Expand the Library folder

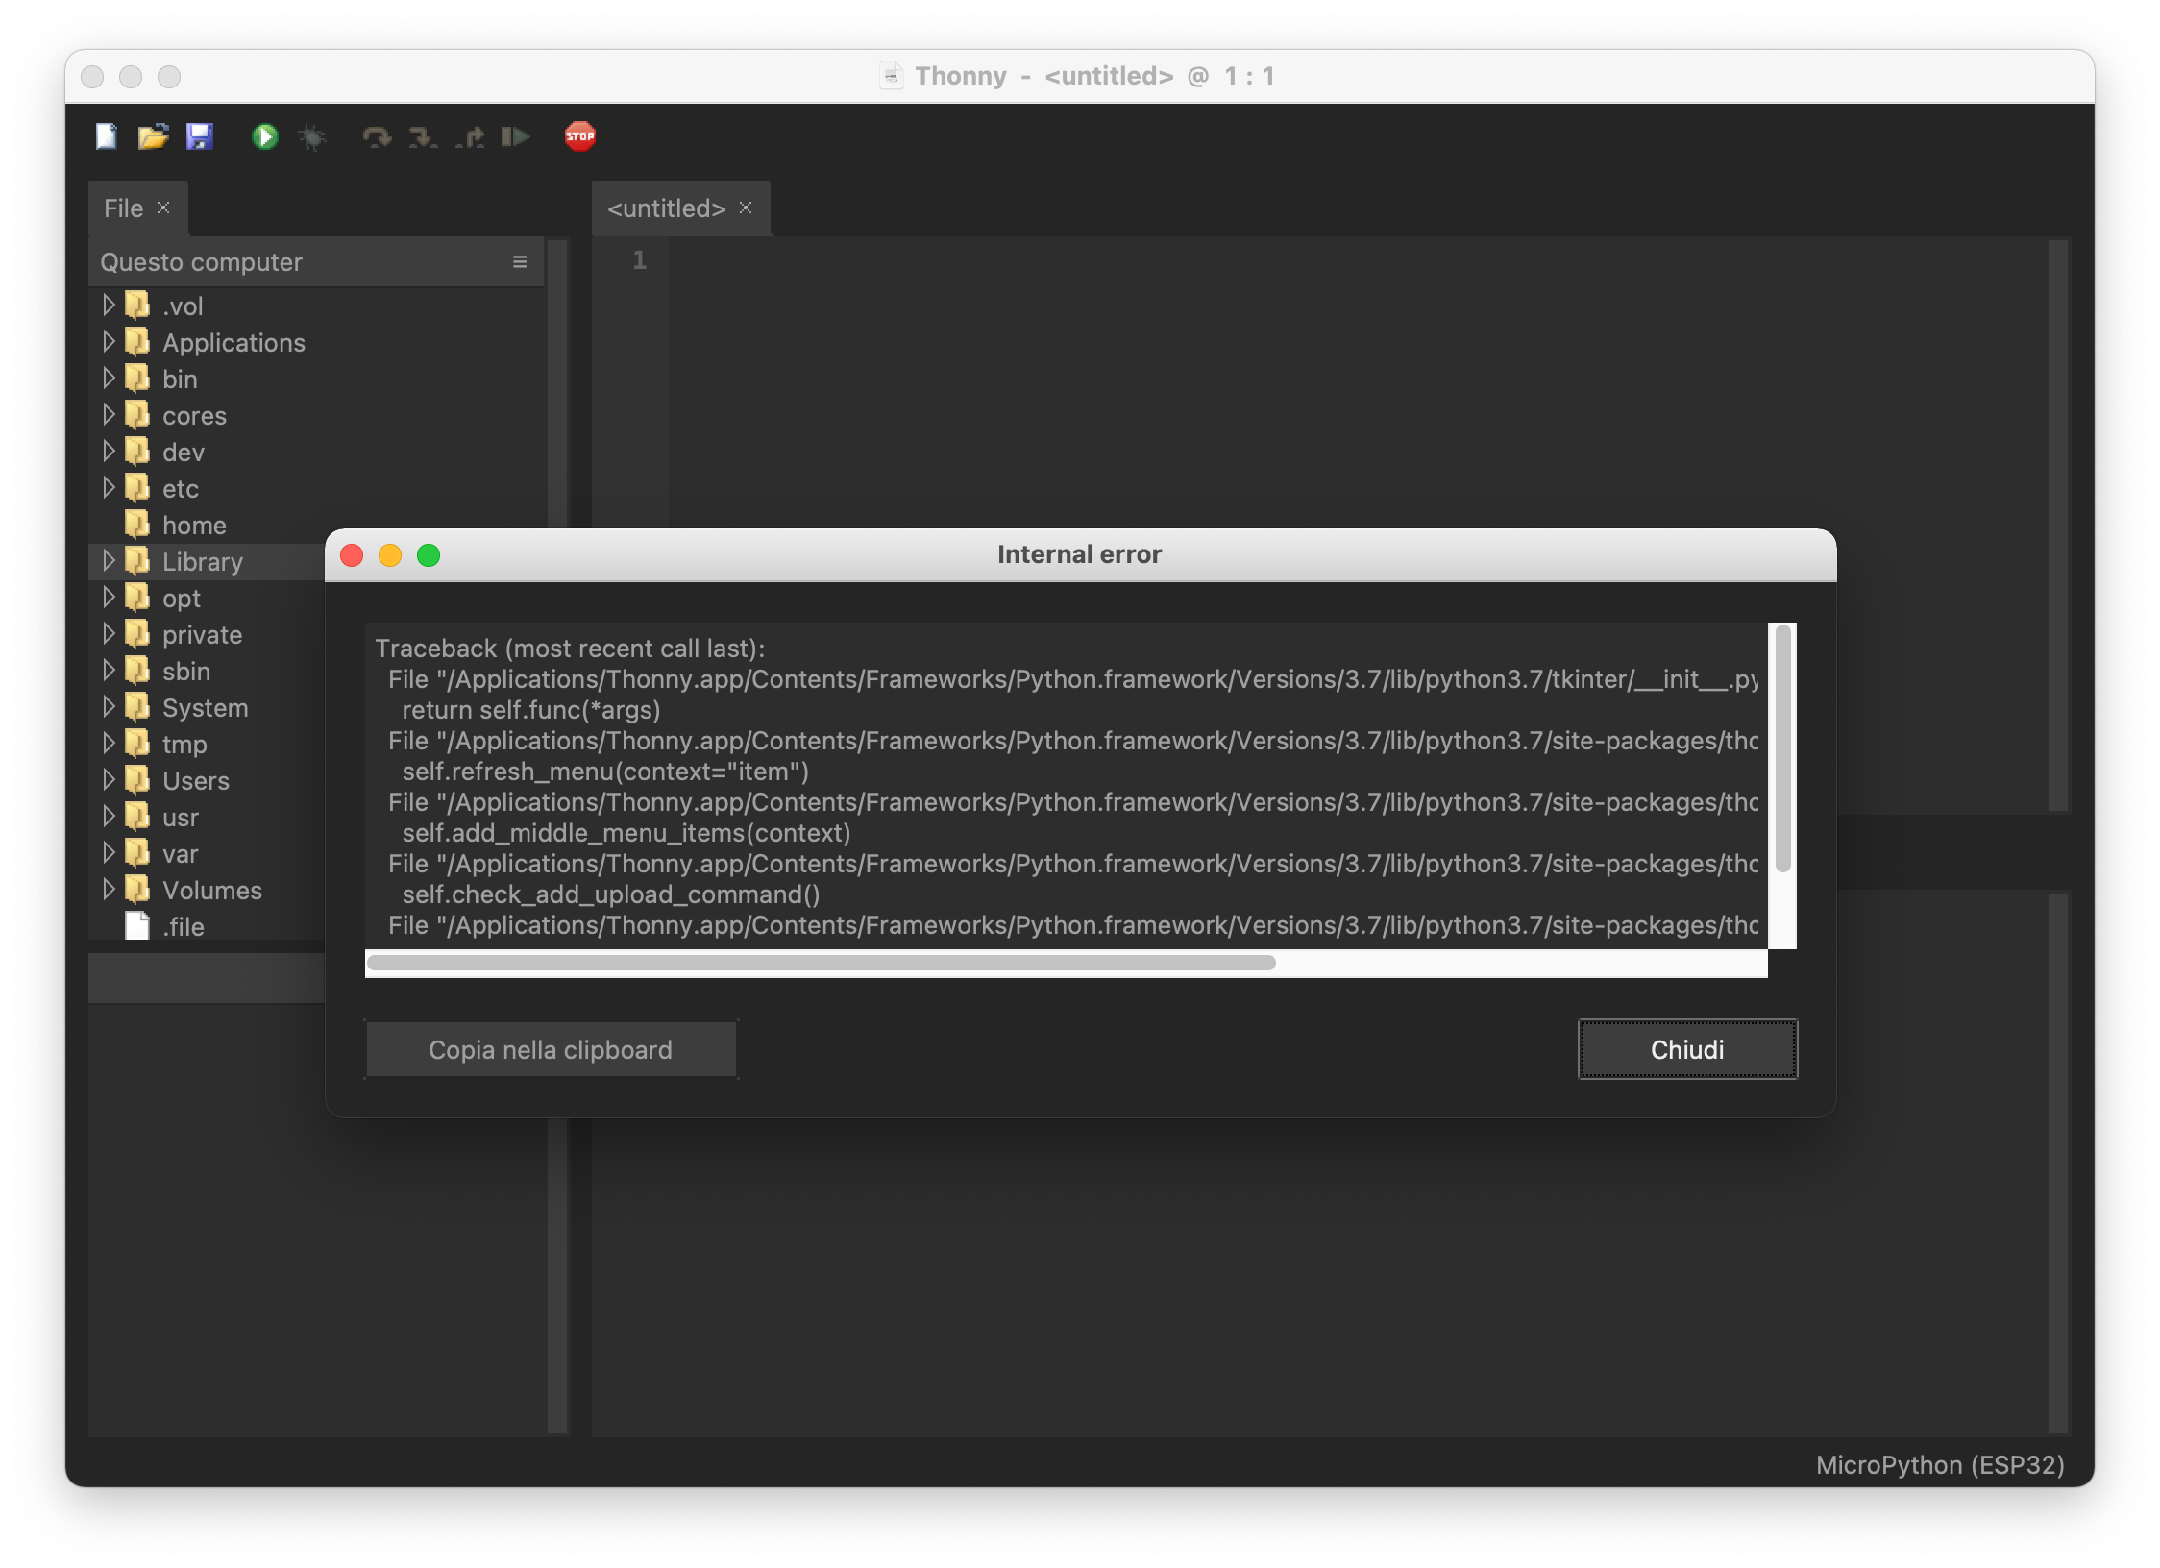click(x=109, y=561)
